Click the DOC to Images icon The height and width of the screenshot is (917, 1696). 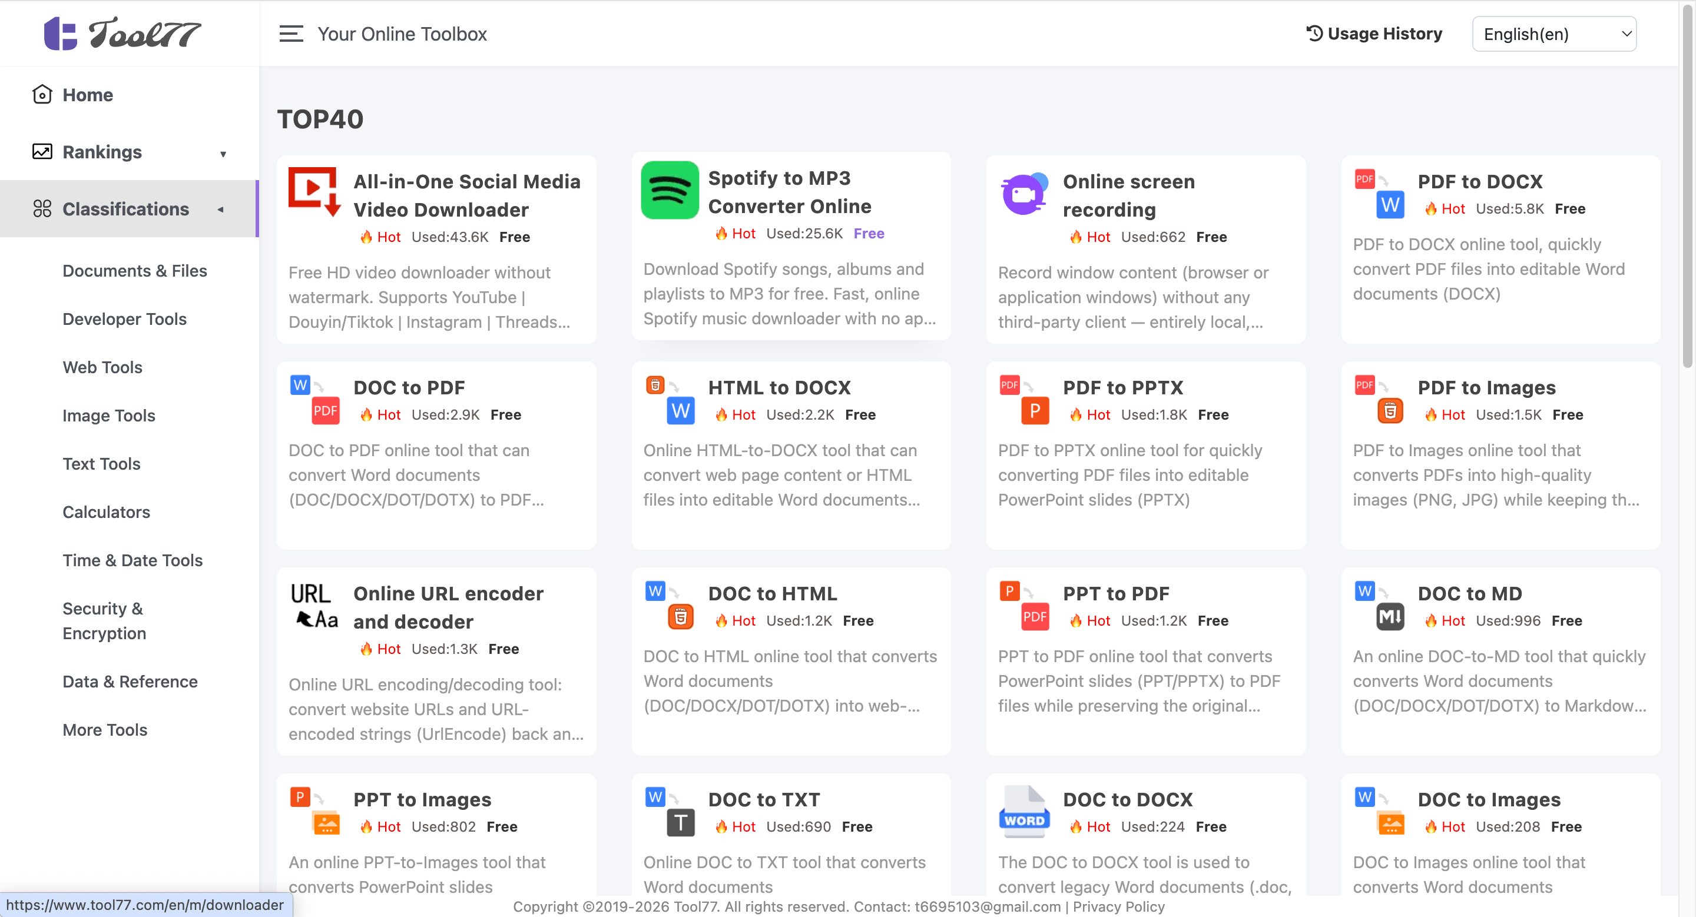pos(1379,812)
